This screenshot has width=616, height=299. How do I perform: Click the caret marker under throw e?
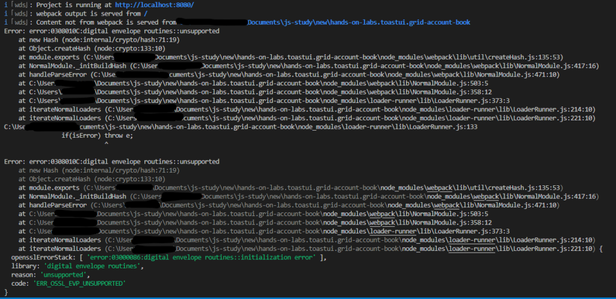[106, 144]
